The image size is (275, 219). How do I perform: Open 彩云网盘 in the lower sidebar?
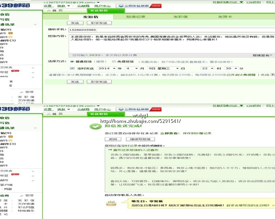pyautogui.click(x=26, y=207)
